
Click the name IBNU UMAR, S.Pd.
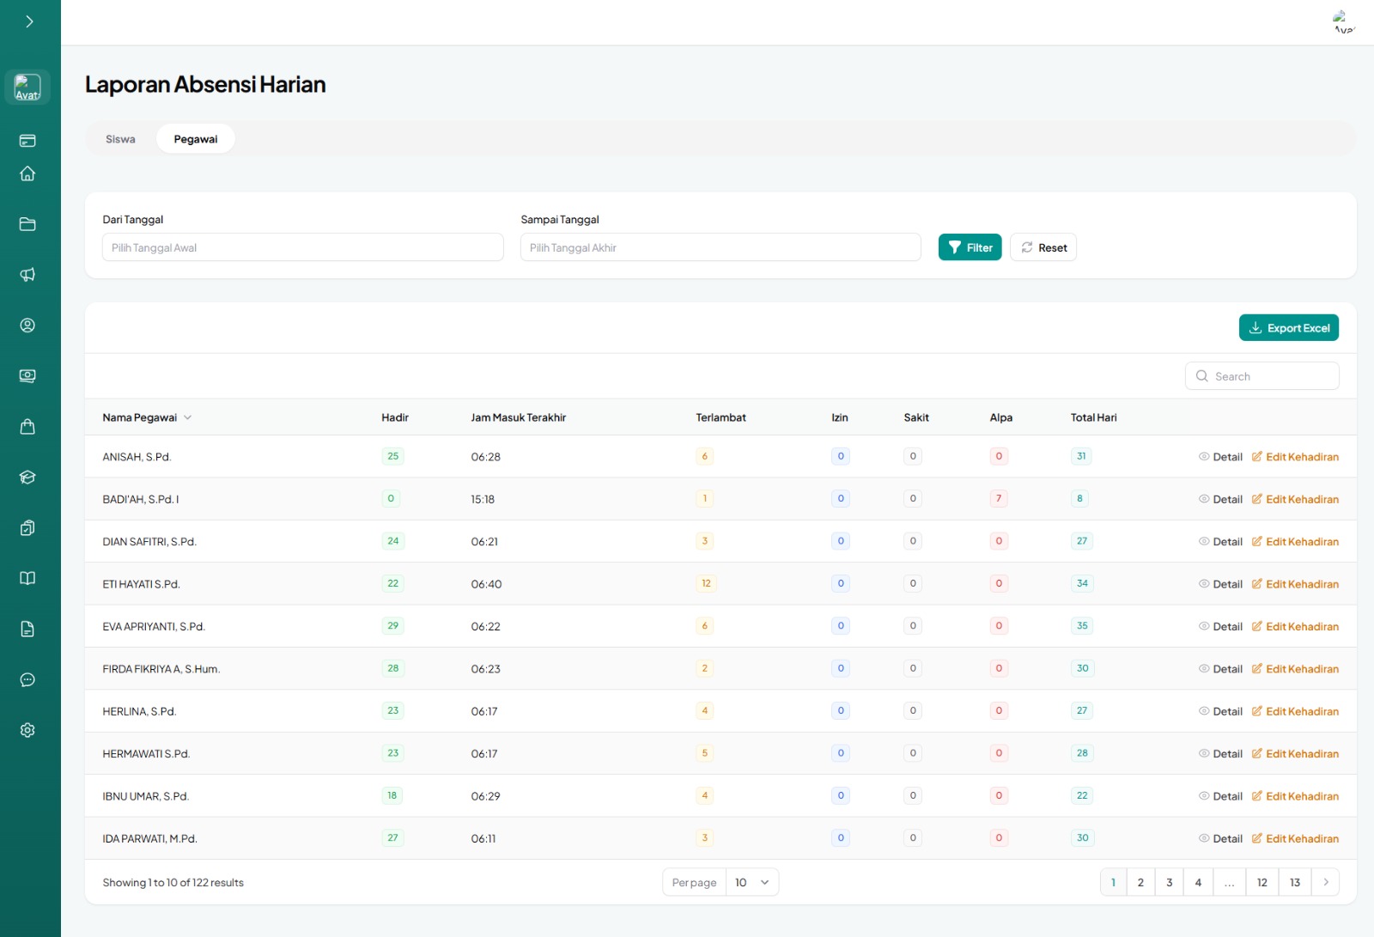tap(146, 796)
